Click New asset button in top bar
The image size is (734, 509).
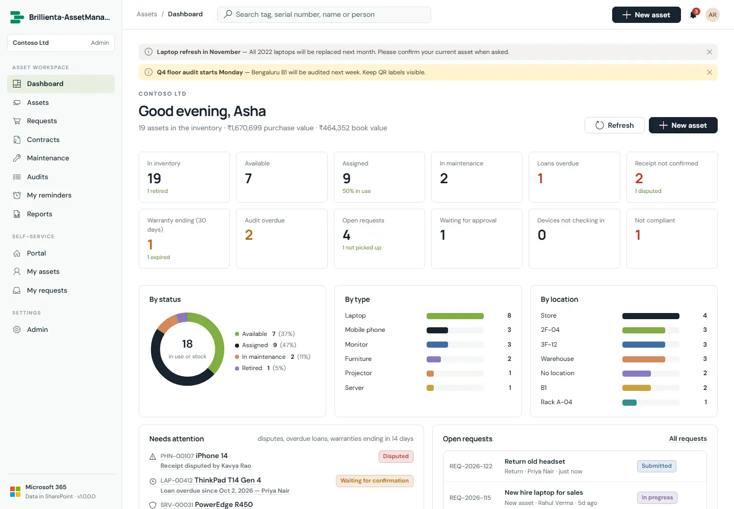(646, 15)
